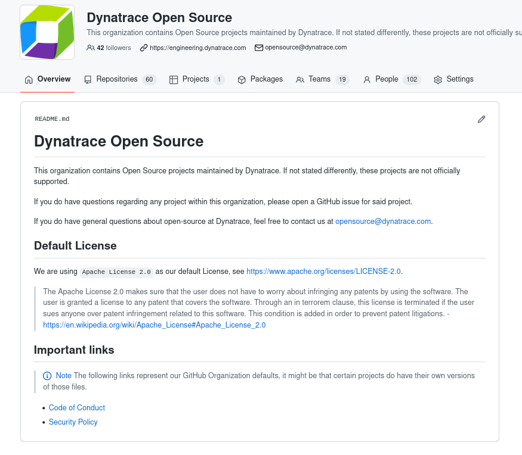
Task: Click the Settings gear icon
Action: point(438,80)
